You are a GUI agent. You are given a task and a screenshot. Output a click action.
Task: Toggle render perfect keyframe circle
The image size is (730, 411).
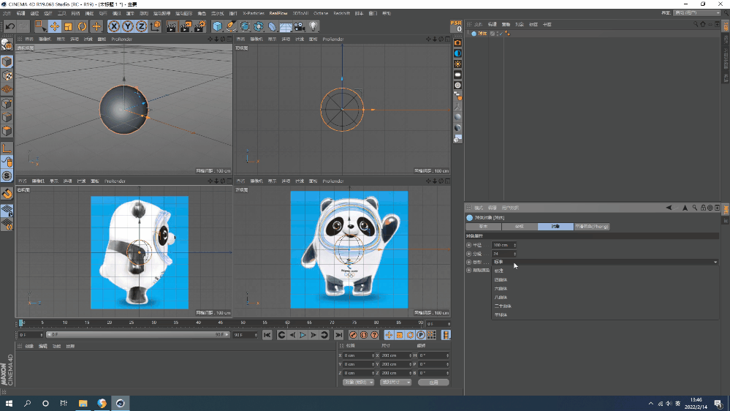(x=469, y=271)
